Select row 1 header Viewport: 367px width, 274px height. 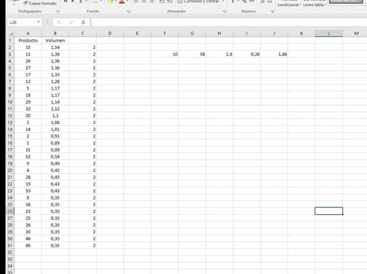pos(10,40)
